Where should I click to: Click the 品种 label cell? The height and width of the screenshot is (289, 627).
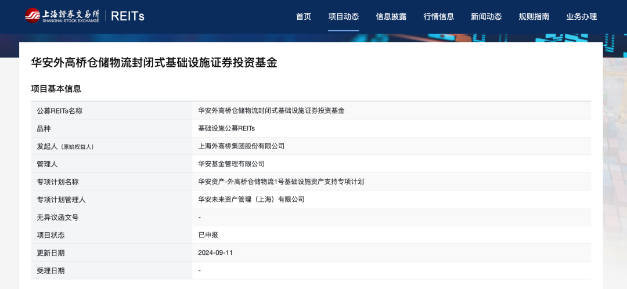[x=111, y=128]
